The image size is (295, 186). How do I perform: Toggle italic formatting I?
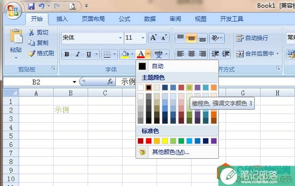78,54
